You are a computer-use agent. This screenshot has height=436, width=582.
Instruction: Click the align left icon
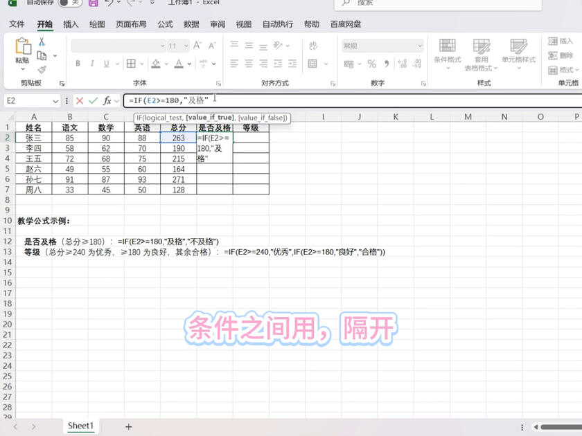tap(234, 64)
